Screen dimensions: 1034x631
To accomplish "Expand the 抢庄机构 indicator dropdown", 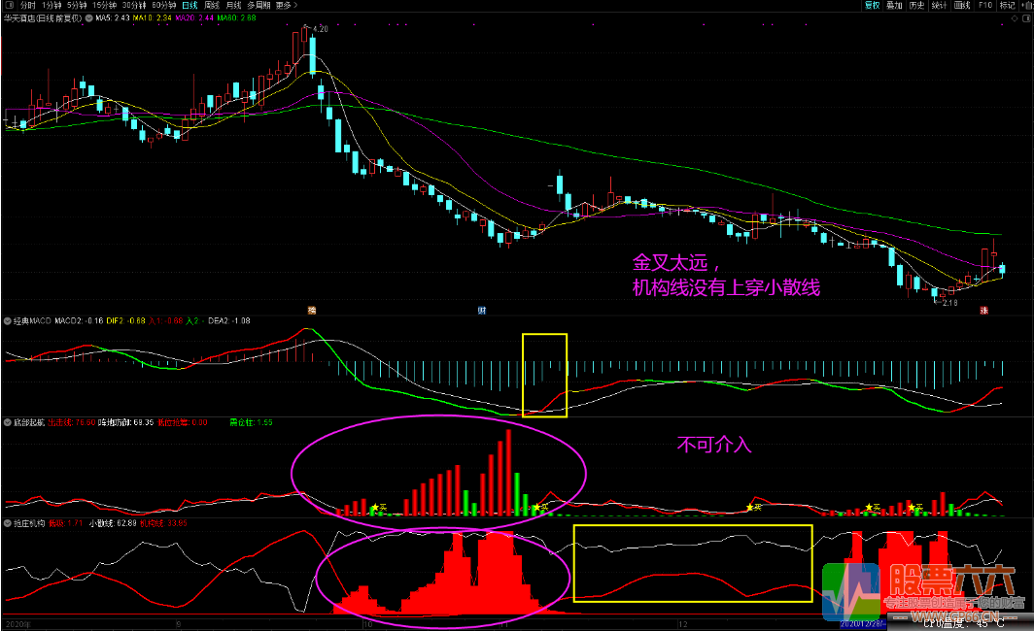I will [x=8, y=523].
